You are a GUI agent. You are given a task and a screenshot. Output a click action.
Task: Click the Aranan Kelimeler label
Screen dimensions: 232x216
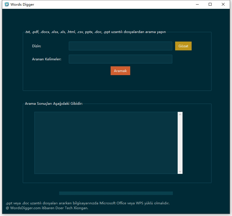pyautogui.click(x=47, y=59)
